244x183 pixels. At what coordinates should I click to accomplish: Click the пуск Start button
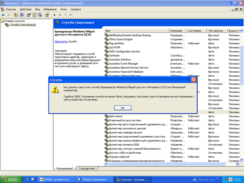[x=11, y=179]
